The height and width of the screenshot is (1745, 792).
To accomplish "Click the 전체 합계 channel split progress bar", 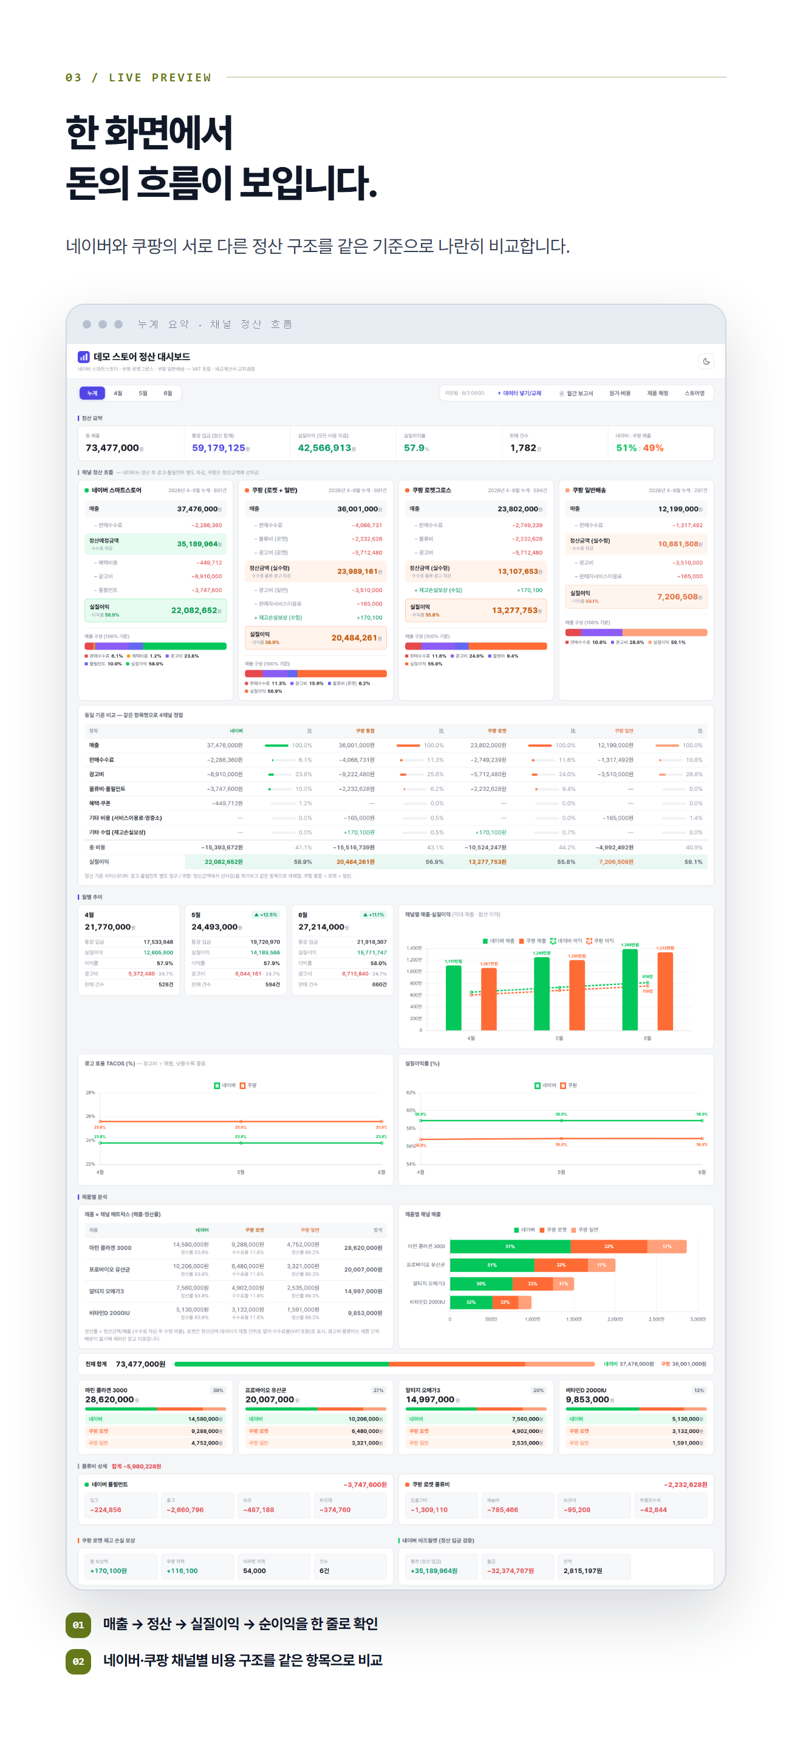I will point(384,1364).
